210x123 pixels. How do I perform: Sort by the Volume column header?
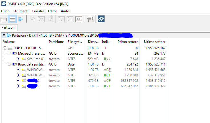point(24,42)
